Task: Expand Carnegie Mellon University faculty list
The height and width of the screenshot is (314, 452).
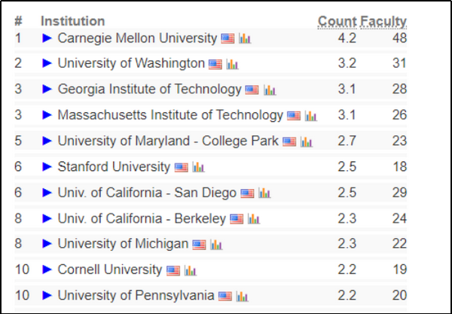Action: click(47, 38)
